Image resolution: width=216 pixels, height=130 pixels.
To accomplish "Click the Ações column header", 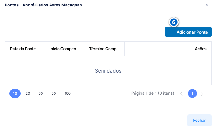I will pyautogui.click(x=201, y=49).
